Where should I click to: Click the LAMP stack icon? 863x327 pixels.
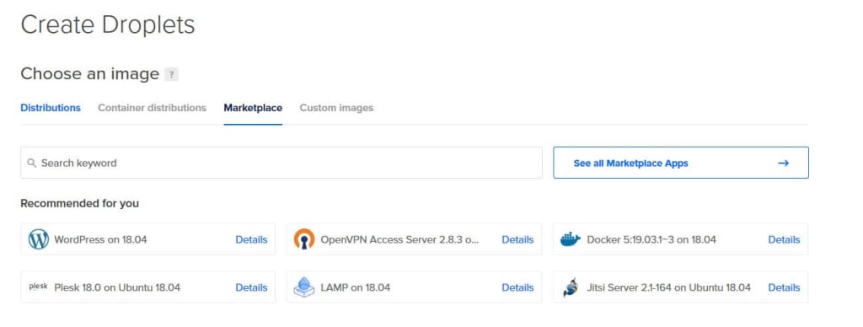303,287
